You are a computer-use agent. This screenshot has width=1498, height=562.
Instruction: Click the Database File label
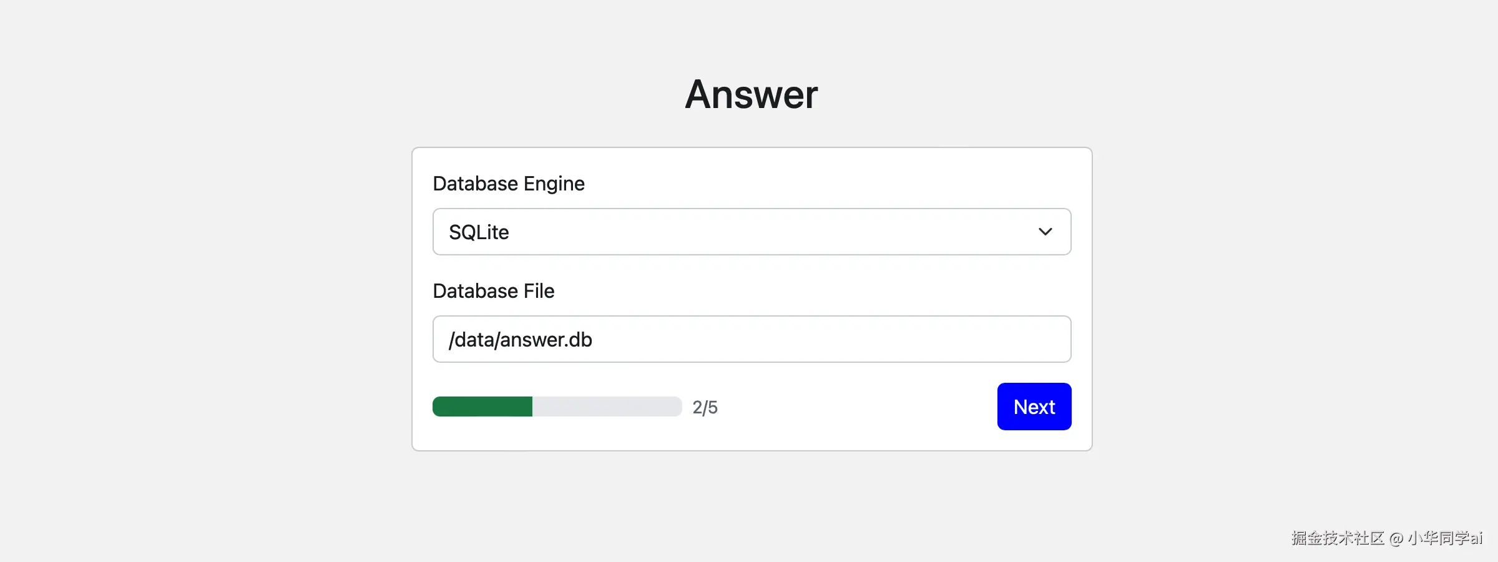point(493,290)
